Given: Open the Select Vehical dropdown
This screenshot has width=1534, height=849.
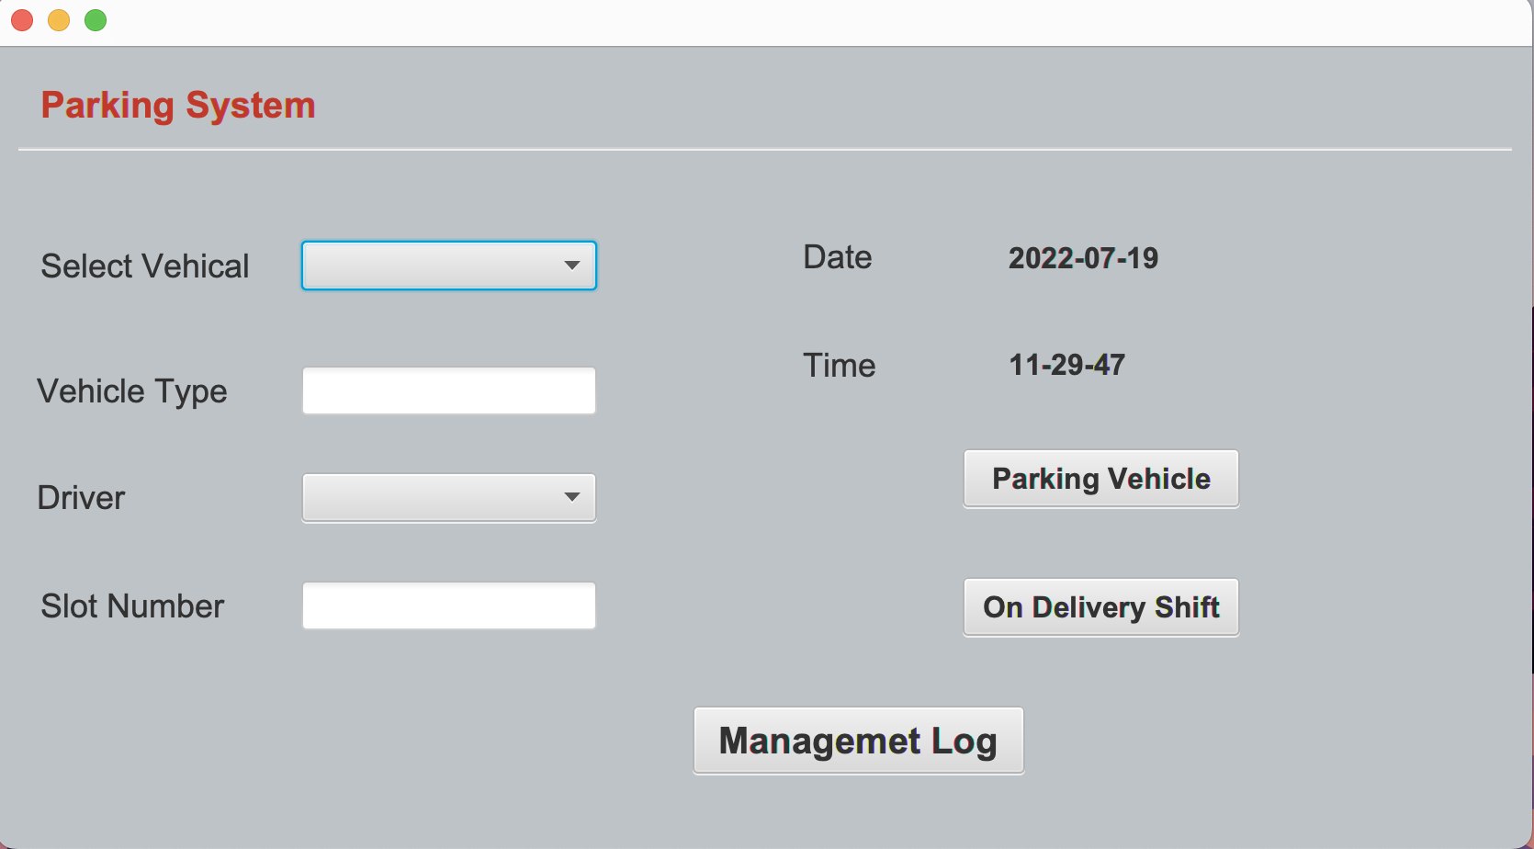Looking at the screenshot, I should [448, 266].
